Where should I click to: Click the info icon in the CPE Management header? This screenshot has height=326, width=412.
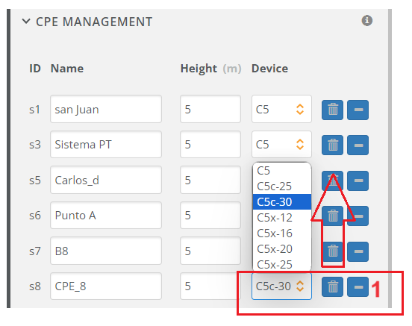(366, 20)
